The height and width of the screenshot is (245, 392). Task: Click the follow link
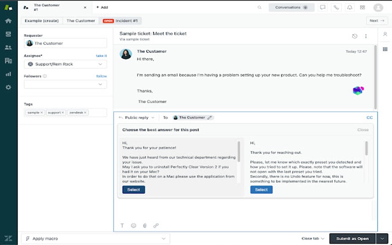click(101, 76)
